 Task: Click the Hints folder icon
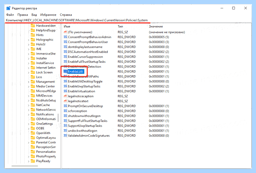[x=33, y=35]
